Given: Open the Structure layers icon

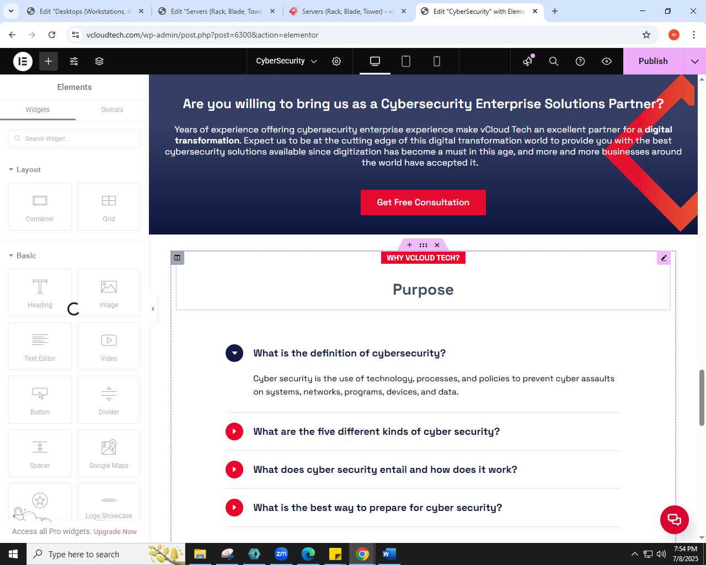Looking at the screenshot, I should click(x=99, y=61).
